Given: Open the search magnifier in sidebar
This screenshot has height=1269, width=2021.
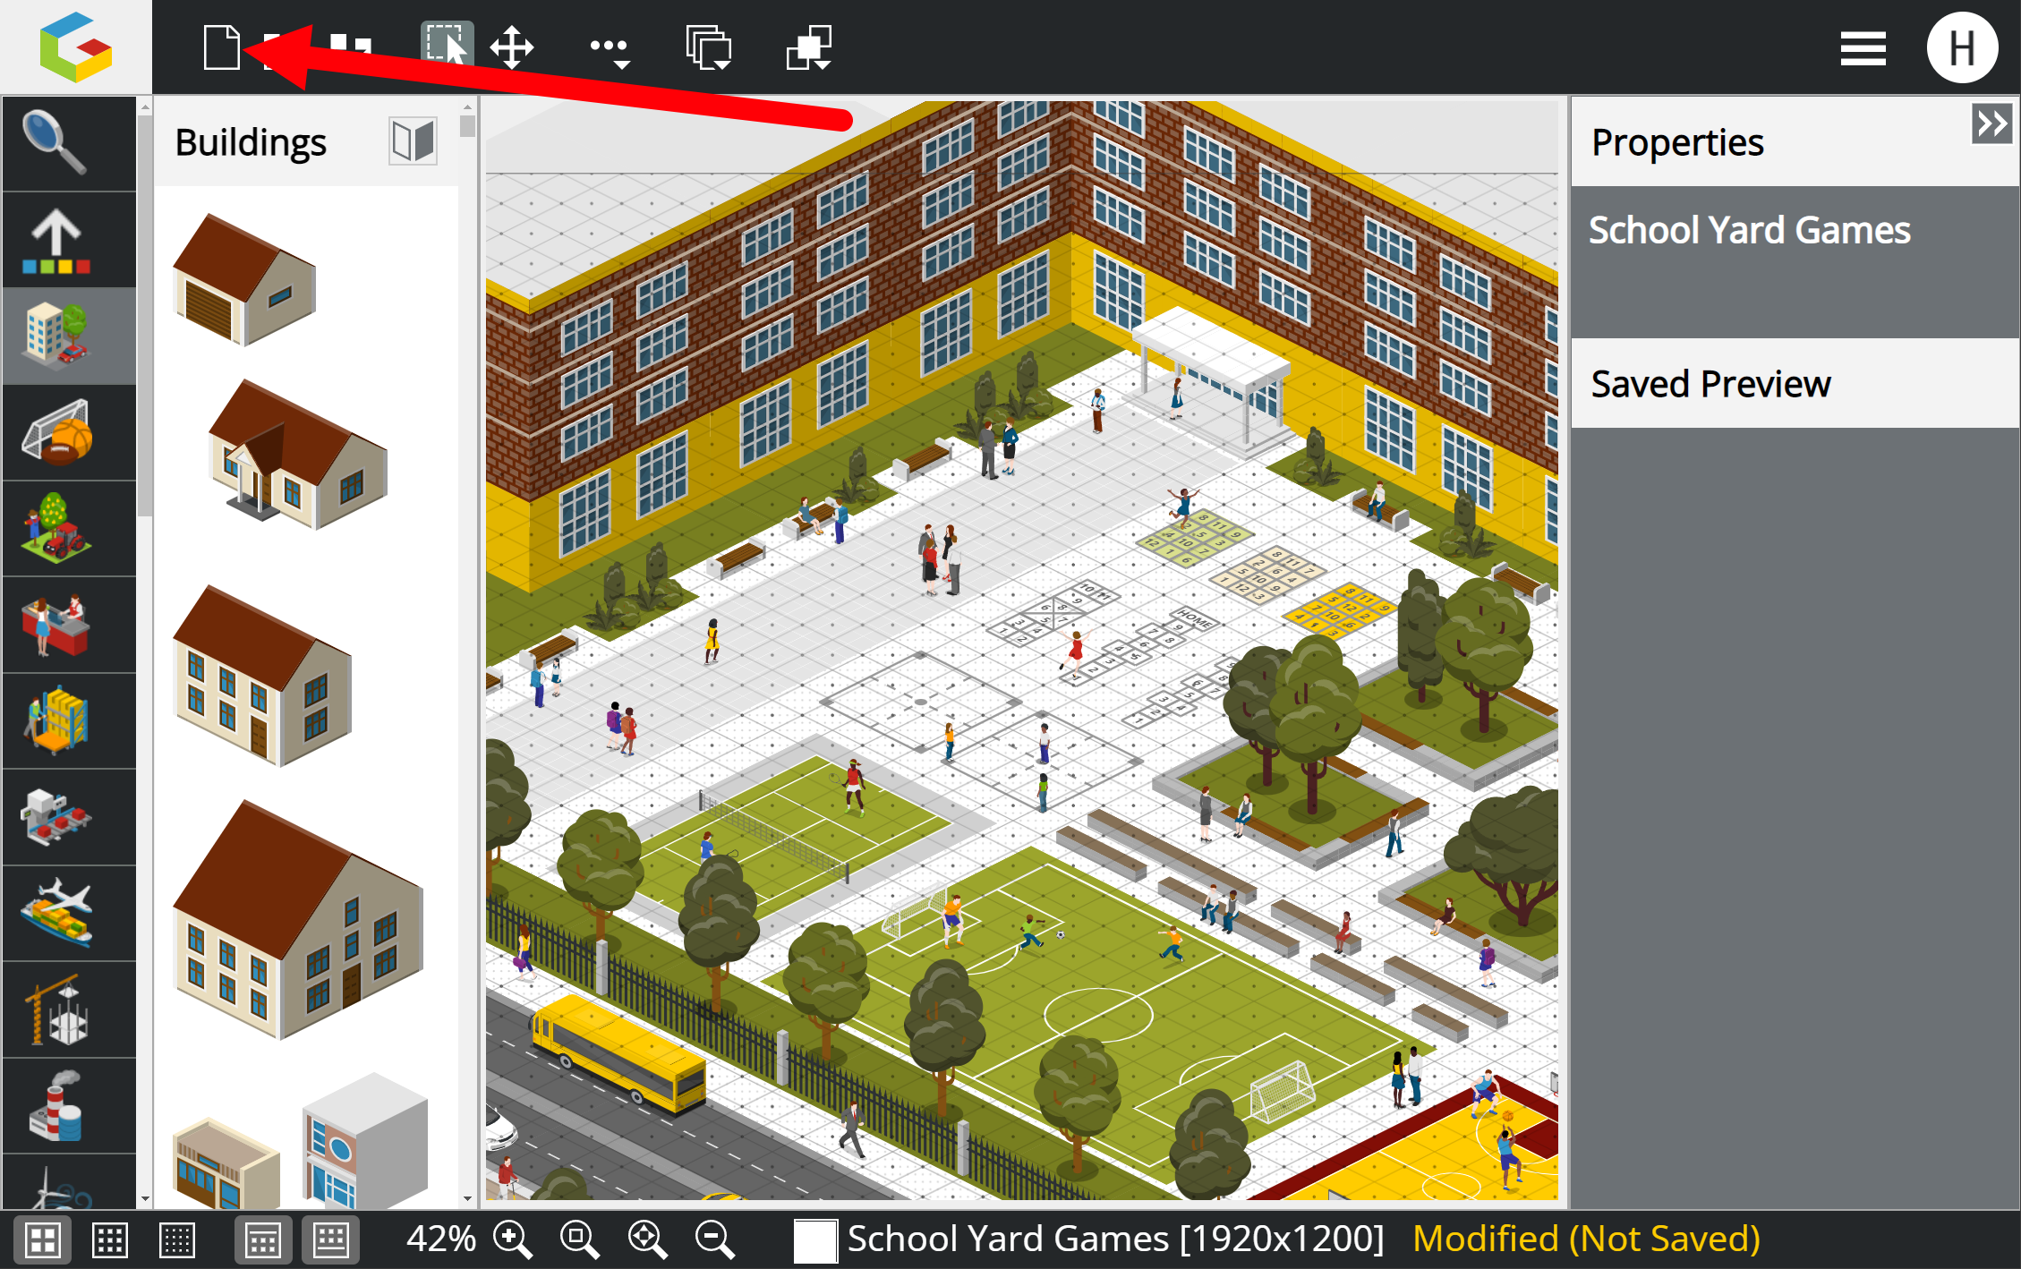Looking at the screenshot, I should tap(55, 143).
